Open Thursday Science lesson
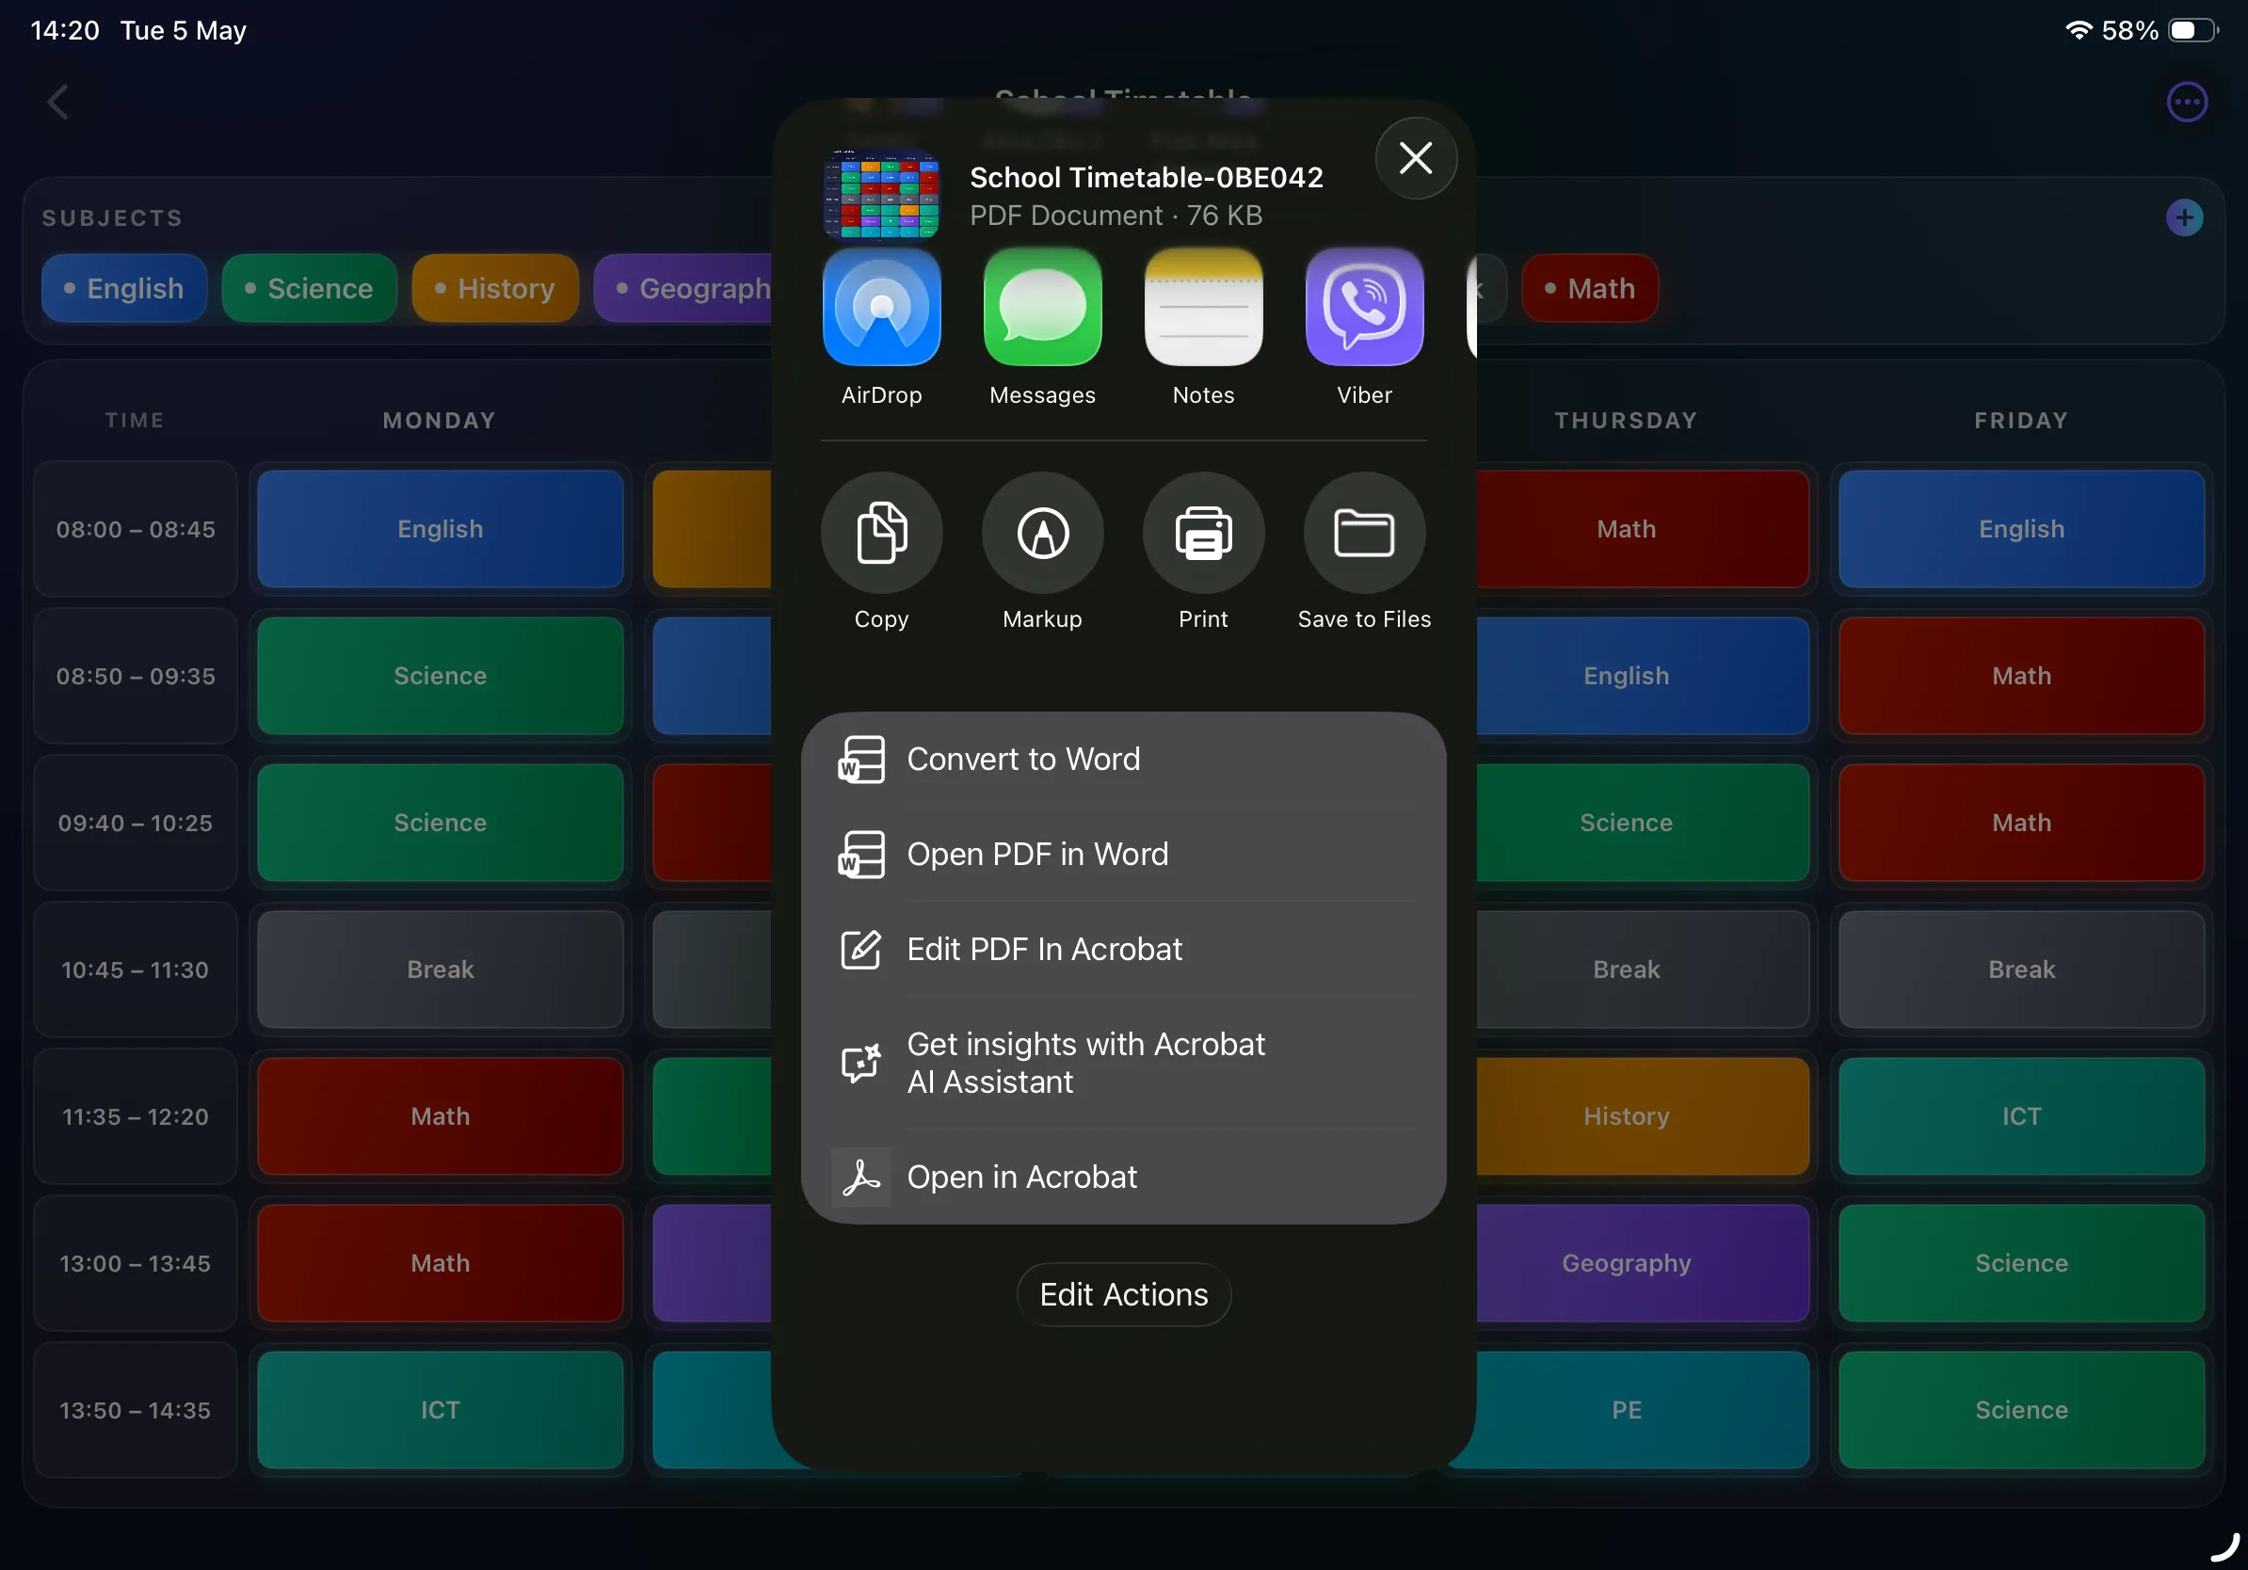 click(1642, 824)
